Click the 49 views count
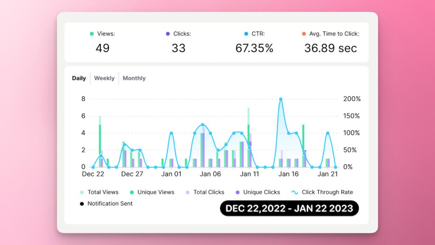Screen dimensions: 435x245 click(x=102, y=48)
